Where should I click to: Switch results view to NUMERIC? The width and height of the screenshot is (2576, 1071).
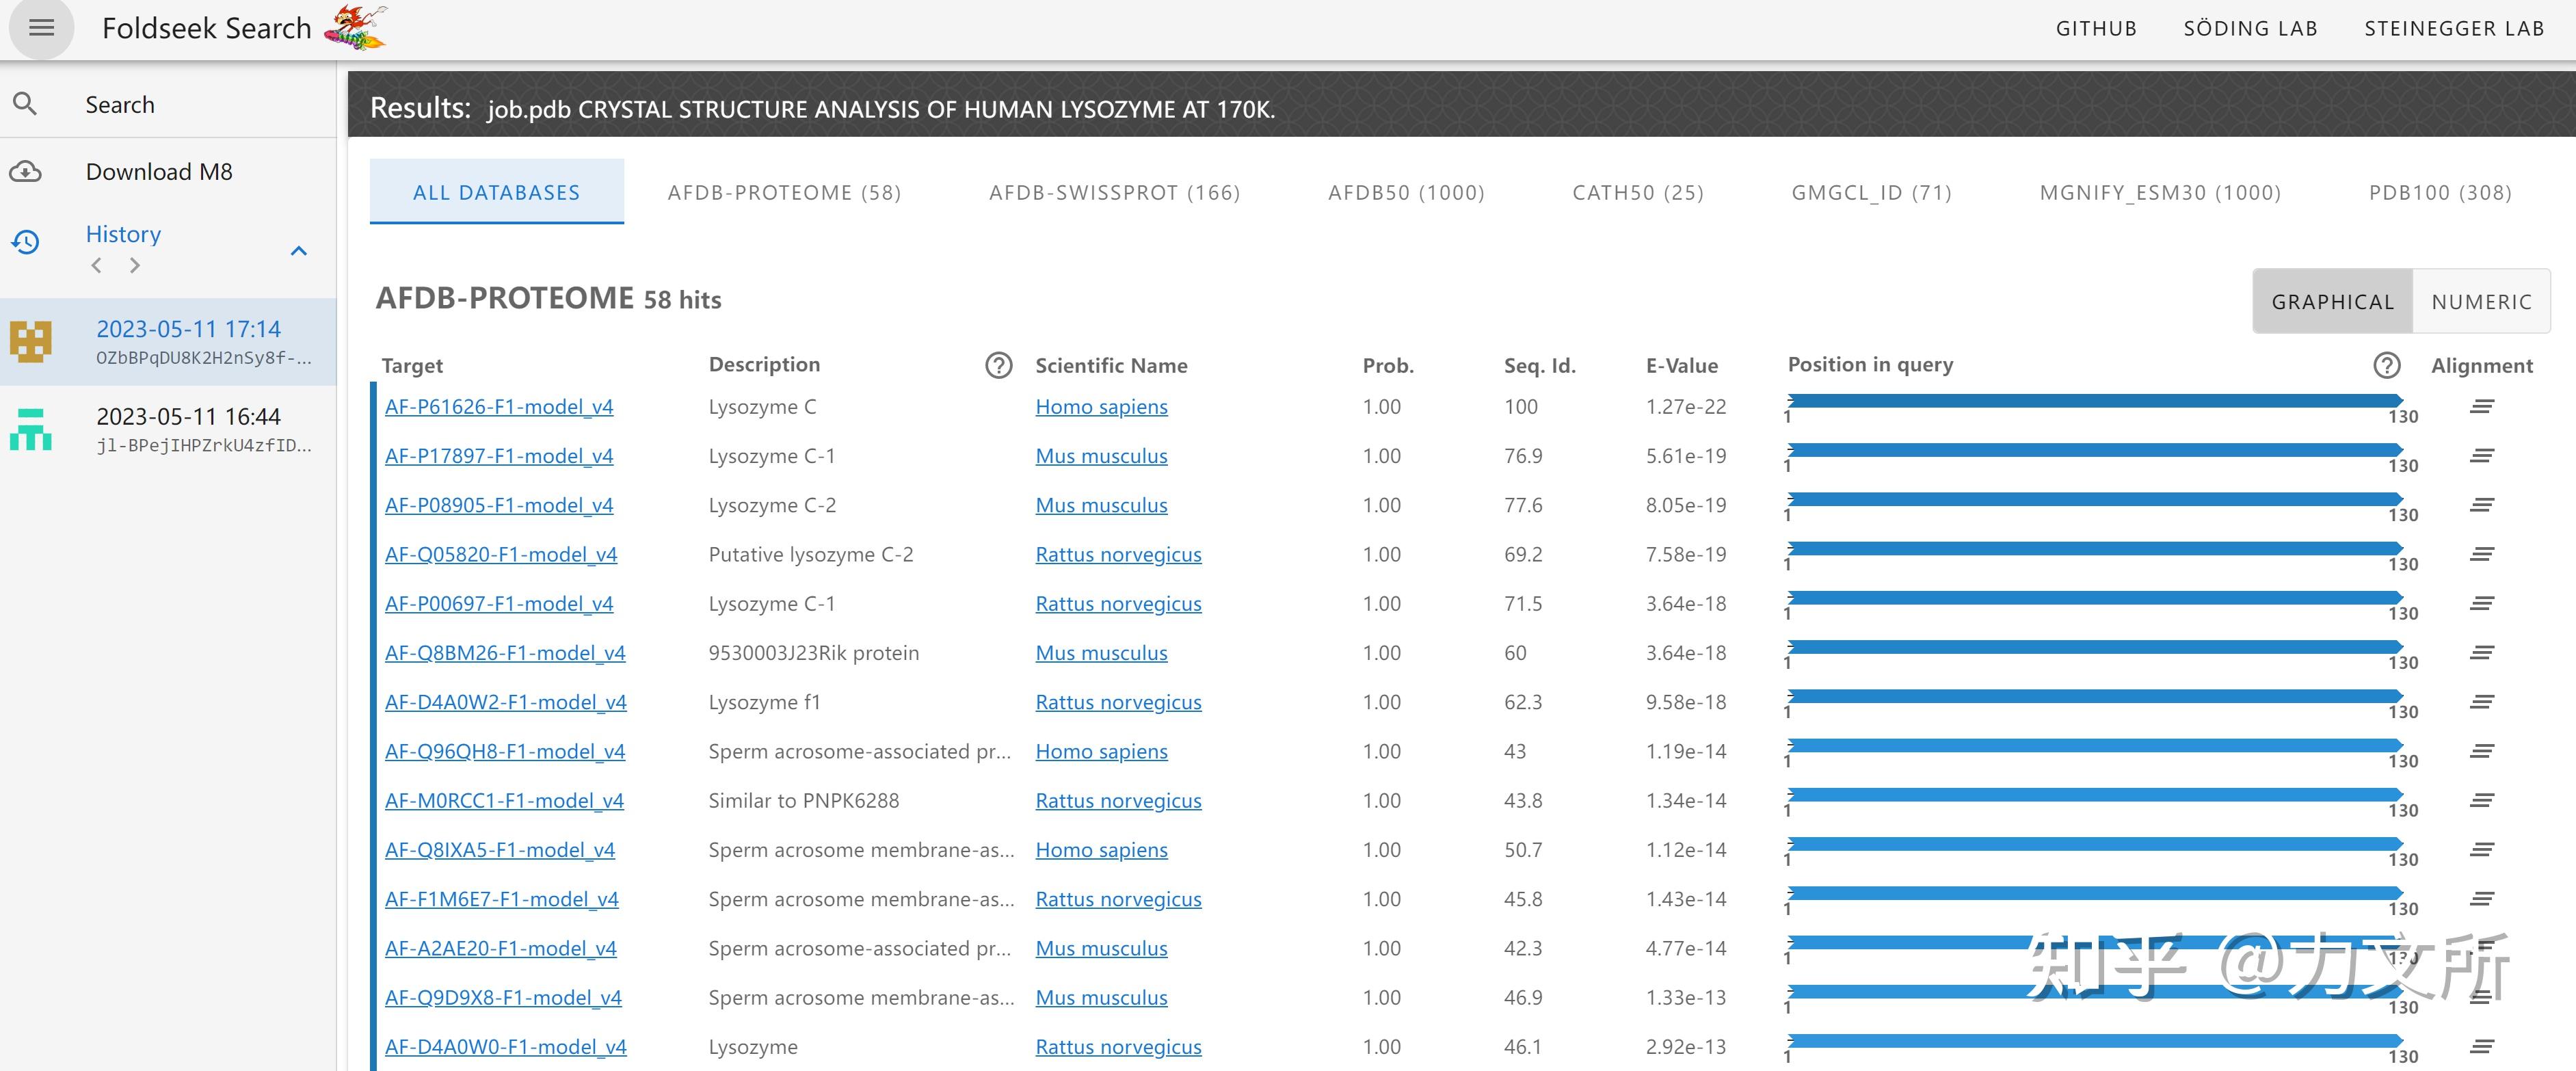[2481, 302]
